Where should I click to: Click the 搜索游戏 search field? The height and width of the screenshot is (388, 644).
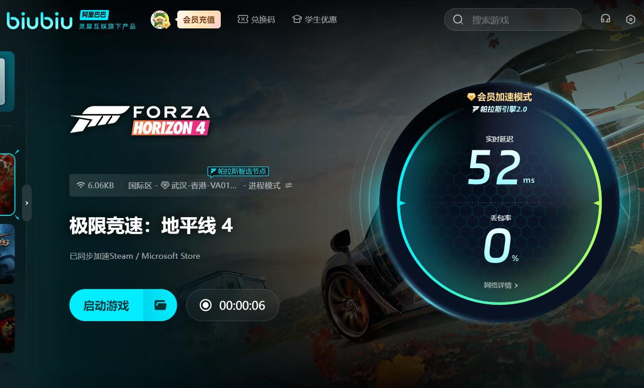point(513,20)
